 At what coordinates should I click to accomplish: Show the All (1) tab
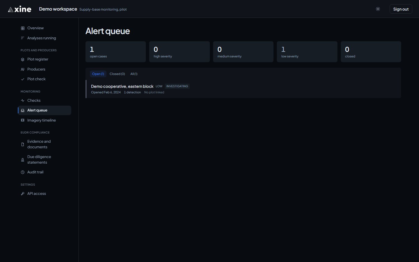(134, 74)
